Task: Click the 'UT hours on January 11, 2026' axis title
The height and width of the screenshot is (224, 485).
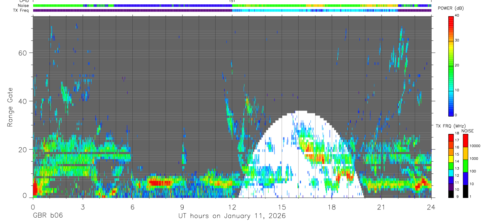Action: pos(232,216)
